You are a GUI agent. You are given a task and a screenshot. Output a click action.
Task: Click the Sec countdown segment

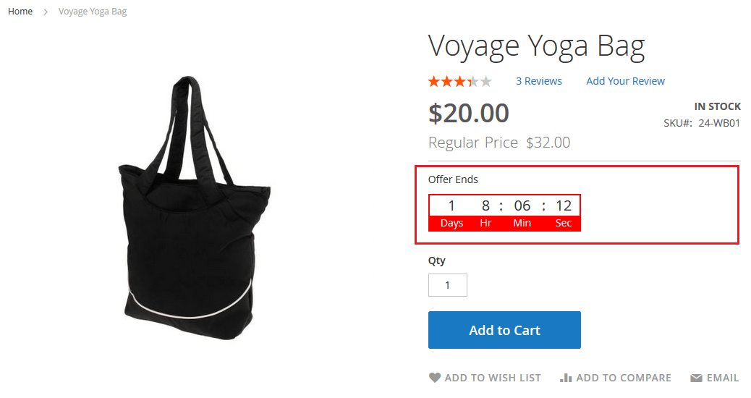coord(563,213)
